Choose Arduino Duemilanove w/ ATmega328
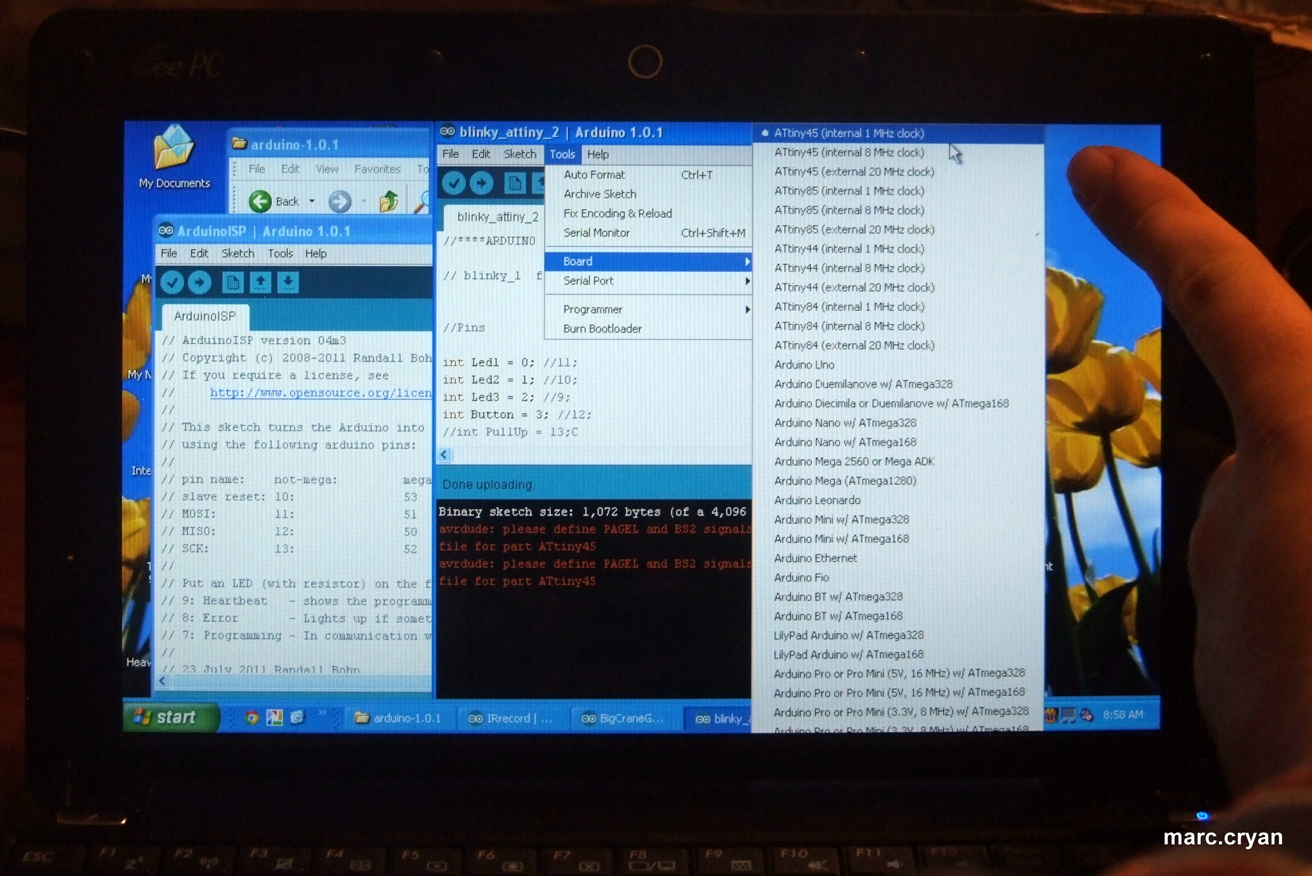Screen dimensions: 1312x876 (x=898, y=384)
